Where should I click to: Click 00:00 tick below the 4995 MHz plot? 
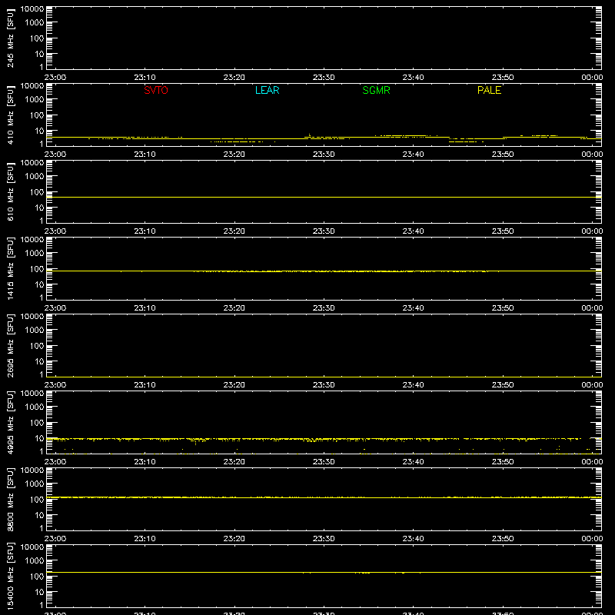coord(592,462)
